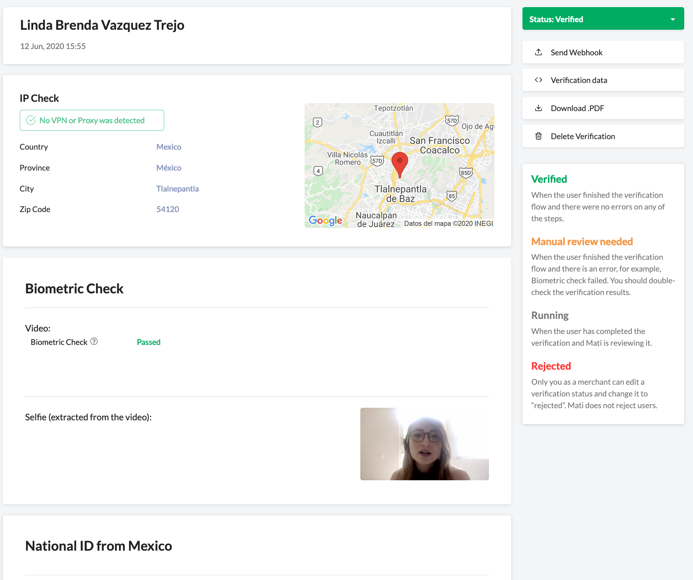
Task: Click the green checkmark circle icon
Action: (x=31, y=121)
